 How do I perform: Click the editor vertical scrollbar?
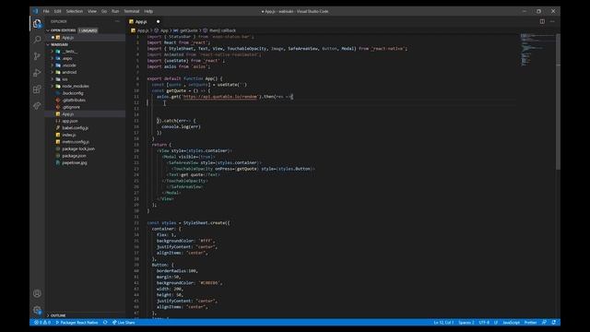(558, 101)
